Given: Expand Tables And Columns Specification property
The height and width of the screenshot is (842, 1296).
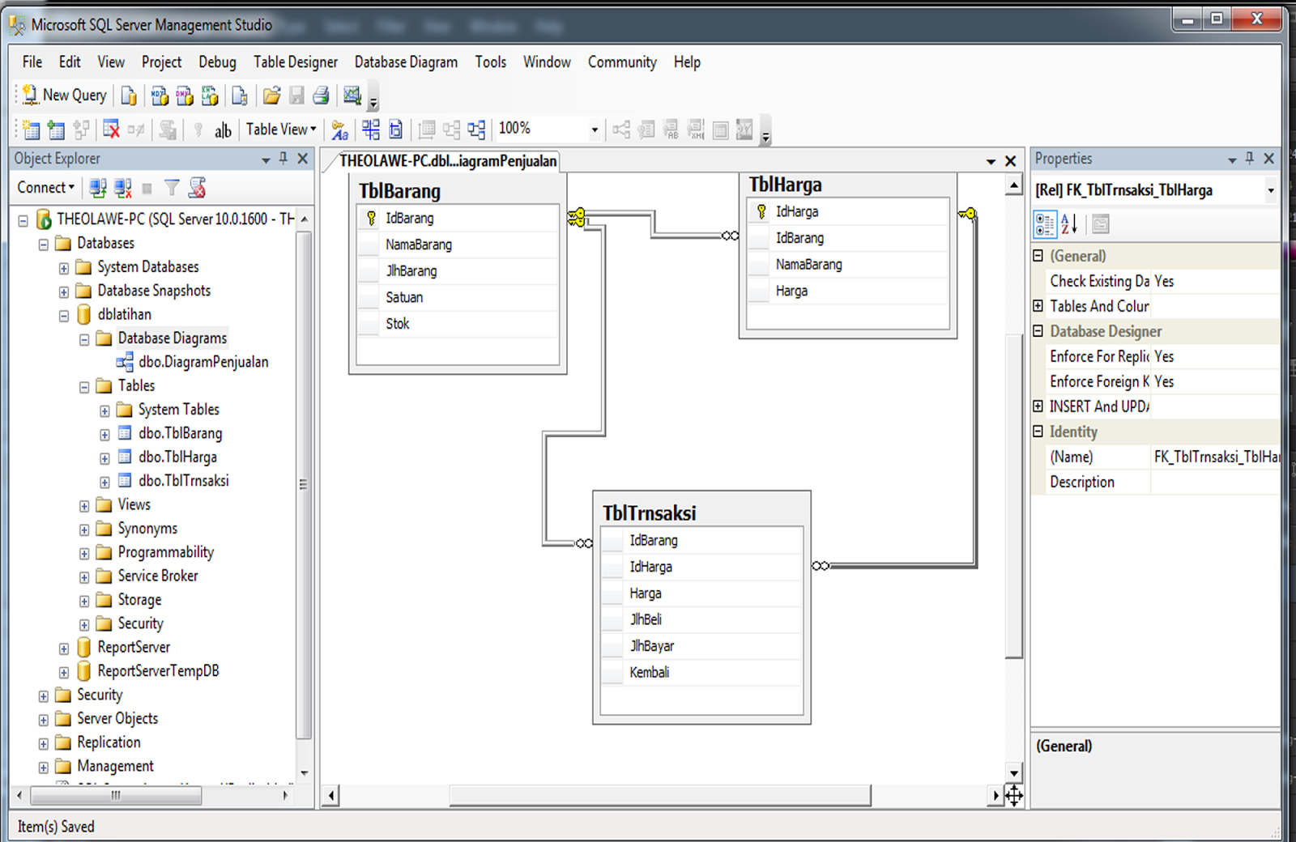Looking at the screenshot, I should click(x=1038, y=306).
